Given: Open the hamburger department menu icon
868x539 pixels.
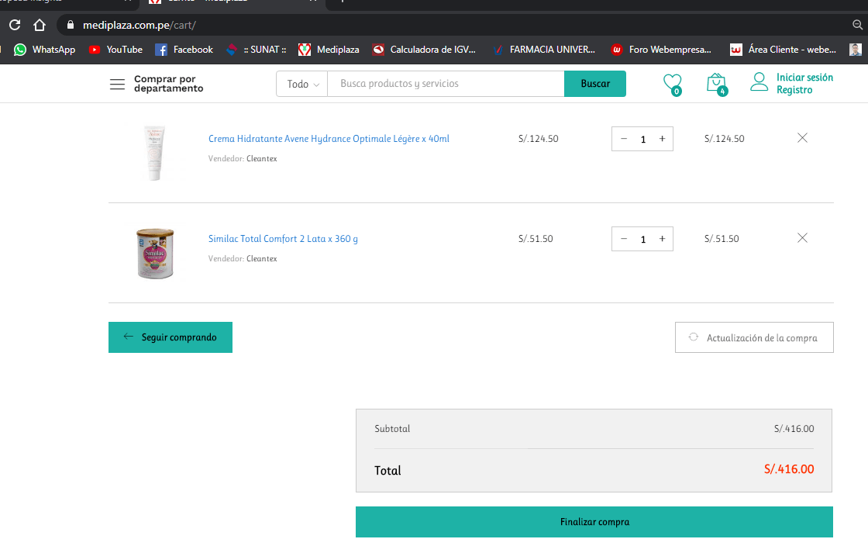Looking at the screenshot, I should pos(117,85).
